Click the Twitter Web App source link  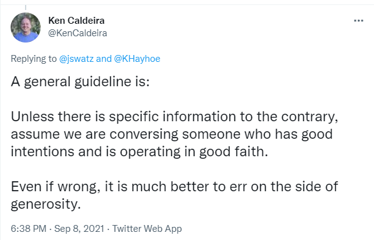[147, 229]
